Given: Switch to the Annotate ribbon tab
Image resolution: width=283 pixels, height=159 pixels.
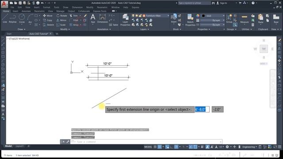Looking at the screenshot, I should click(26, 11).
